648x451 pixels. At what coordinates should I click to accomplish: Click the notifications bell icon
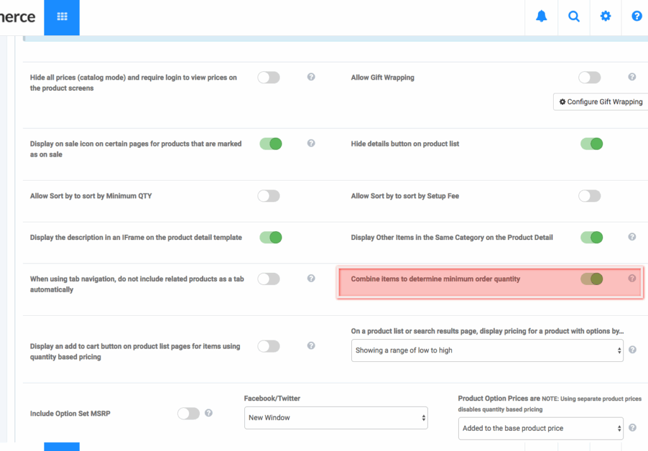pyautogui.click(x=541, y=17)
